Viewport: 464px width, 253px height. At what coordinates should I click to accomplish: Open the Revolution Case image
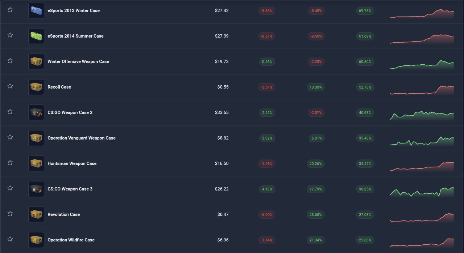pos(36,214)
